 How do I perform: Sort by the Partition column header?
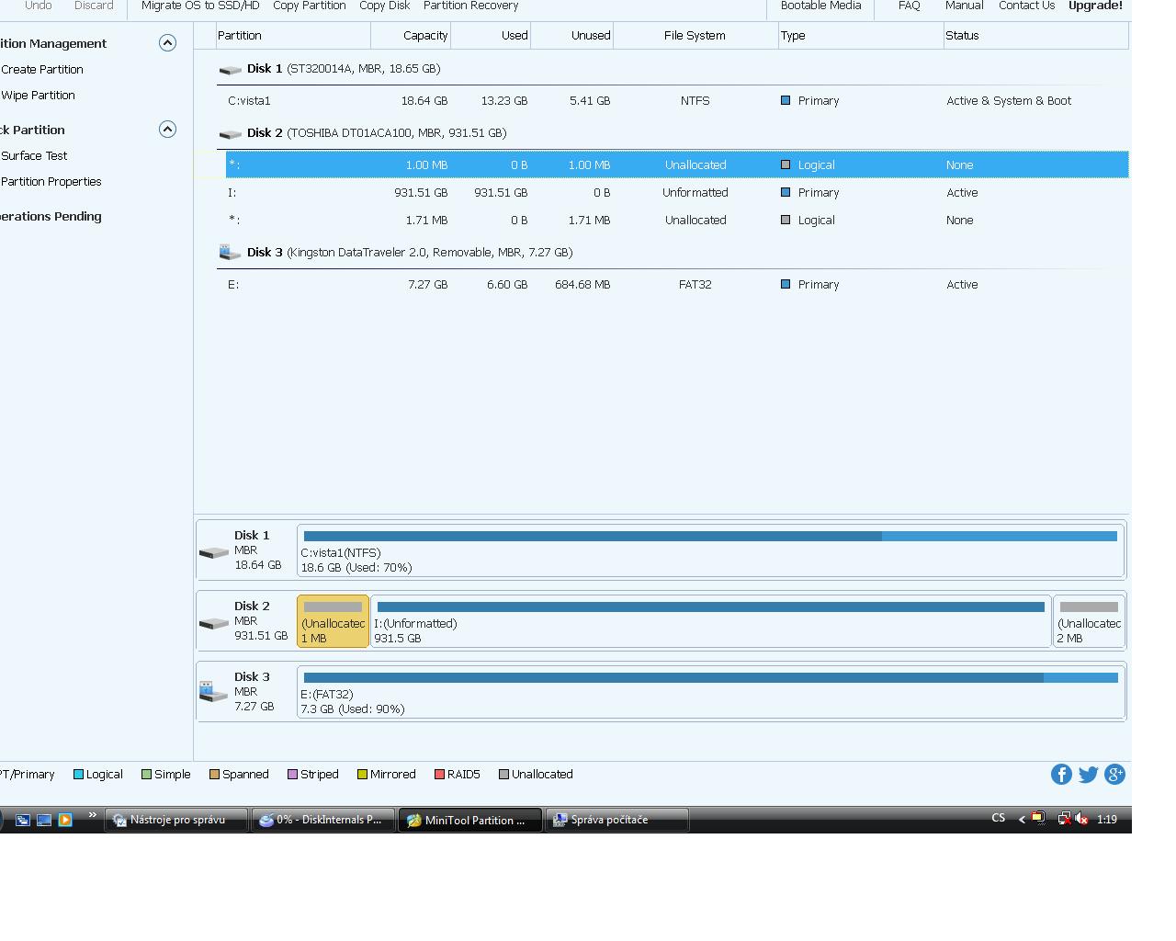pos(293,36)
